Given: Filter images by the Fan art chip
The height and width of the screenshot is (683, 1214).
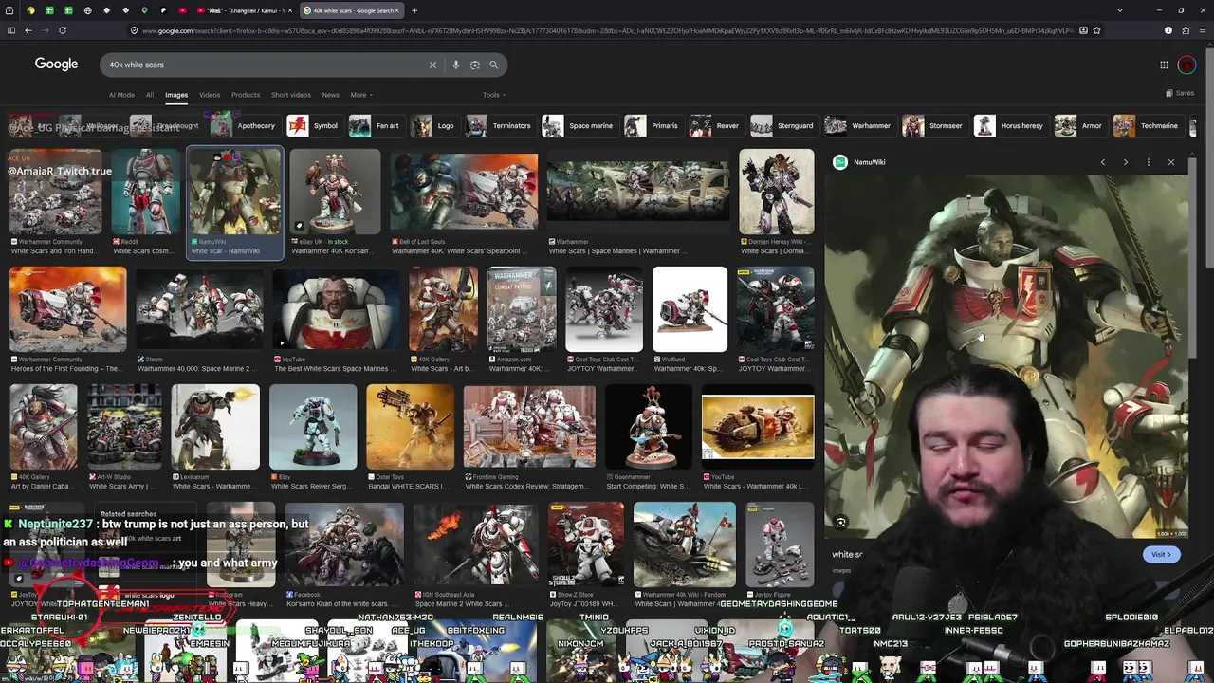Looking at the screenshot, I should click(376, 125).
